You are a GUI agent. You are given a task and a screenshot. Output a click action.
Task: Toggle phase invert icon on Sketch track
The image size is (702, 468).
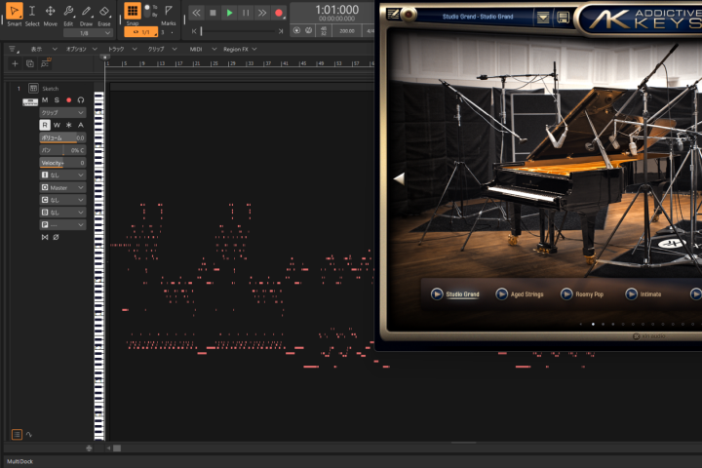(56, 237)
